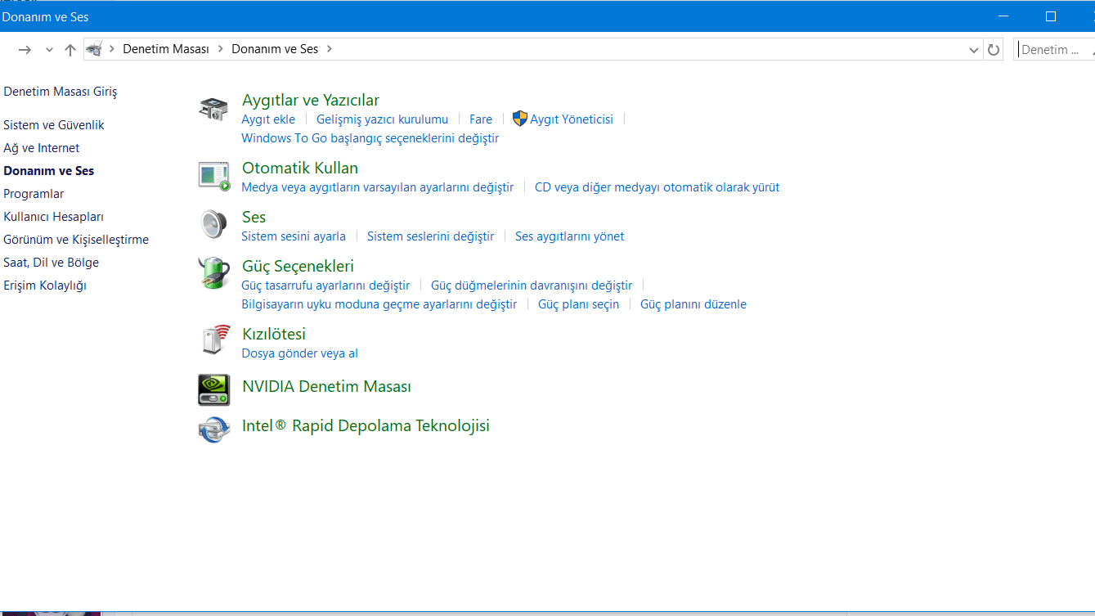Expand the chevron after Denetim Masası breadcrumb

tap(220, 49)
